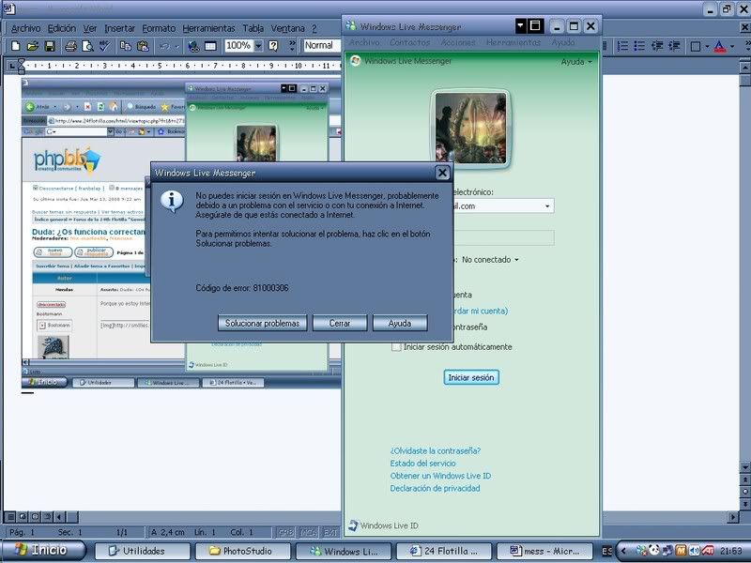Click the Solucionar problemas button
The height and width of the screenshot is (563, 751).
pos(262,323)
